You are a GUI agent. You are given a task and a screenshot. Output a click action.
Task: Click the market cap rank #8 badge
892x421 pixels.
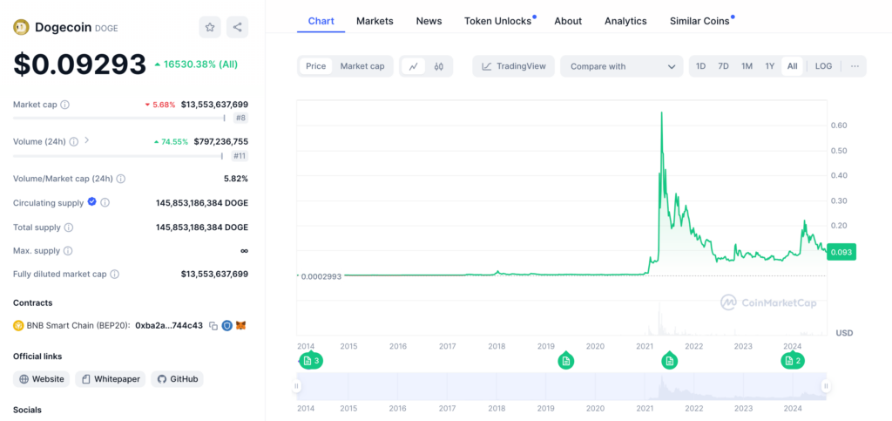click(240, 119)
